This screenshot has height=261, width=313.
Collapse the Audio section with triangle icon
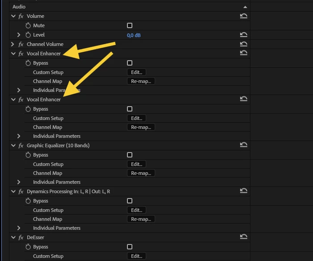tap(245, 7)
